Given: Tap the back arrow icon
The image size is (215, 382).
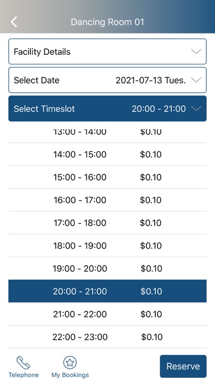Looking at the screenshot, I should 14,22.
